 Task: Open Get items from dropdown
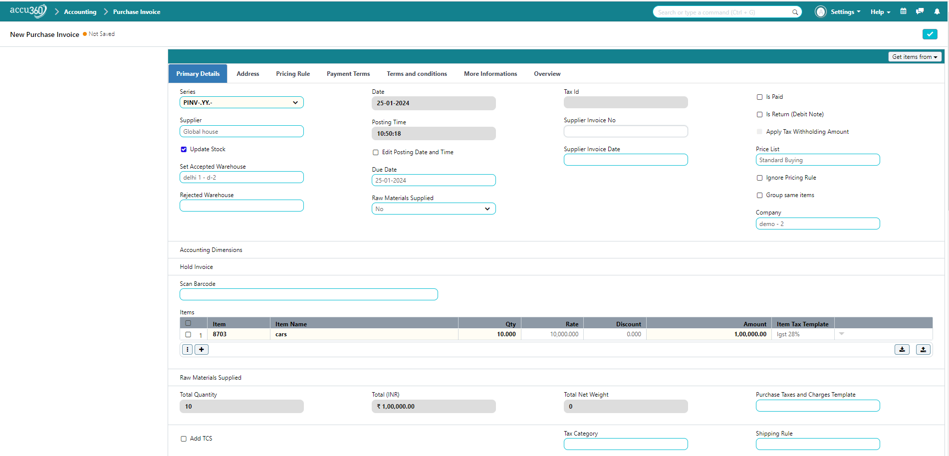(915, 57)
